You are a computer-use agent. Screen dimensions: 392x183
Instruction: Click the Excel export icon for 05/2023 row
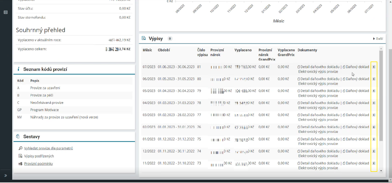click(x=374, y=91)
